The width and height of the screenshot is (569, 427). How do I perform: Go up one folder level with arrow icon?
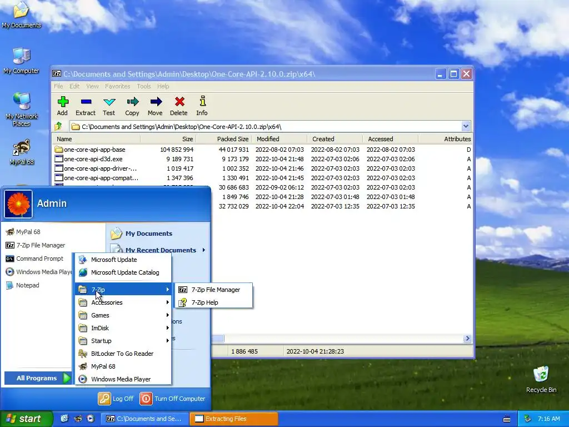click(58, 126)
